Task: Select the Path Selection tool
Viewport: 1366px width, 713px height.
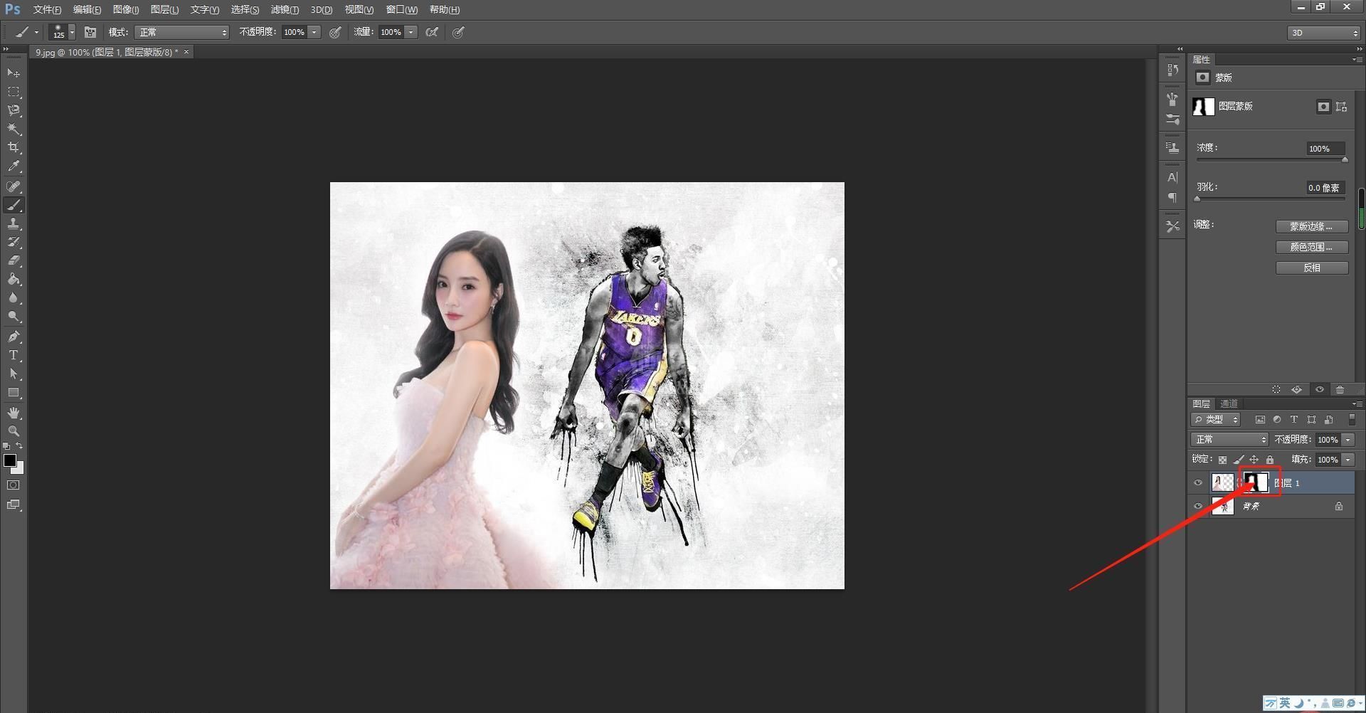Action: click(14, 374)
